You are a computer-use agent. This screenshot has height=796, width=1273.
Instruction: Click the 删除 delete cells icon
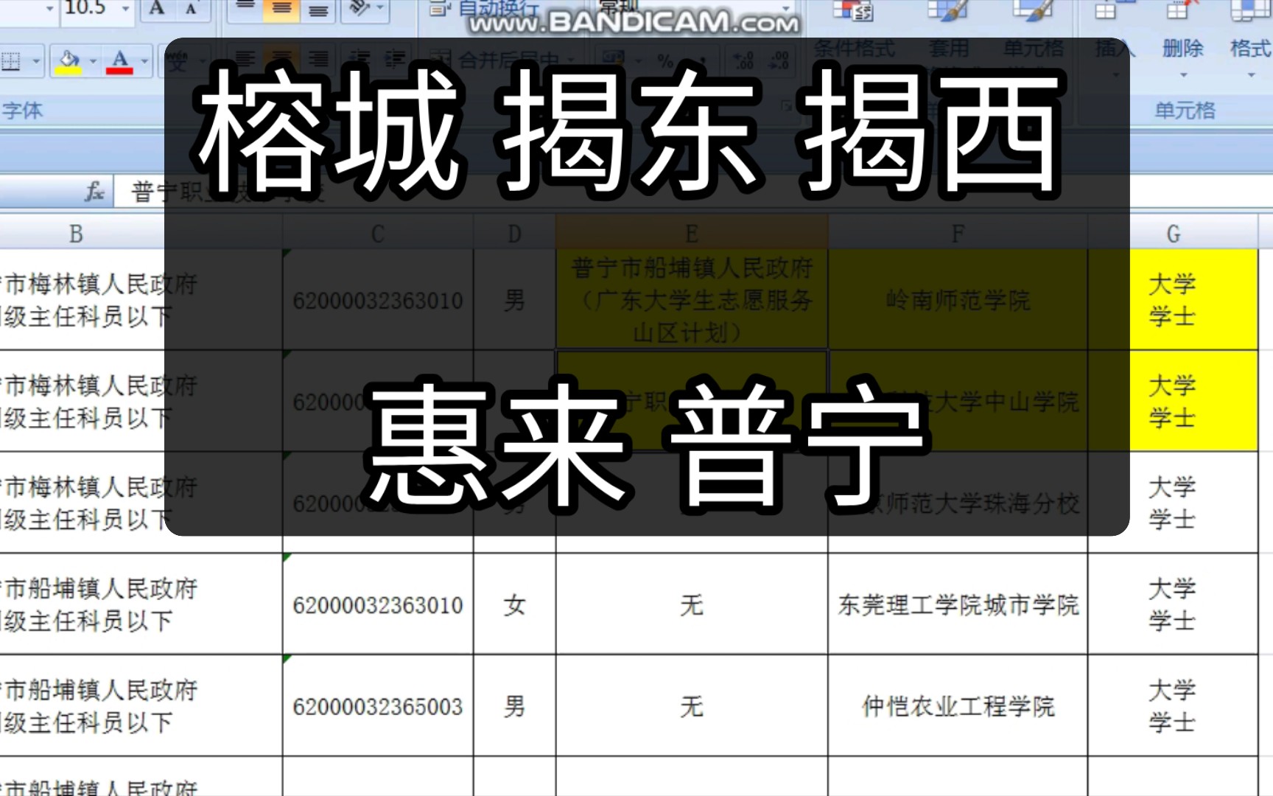pyautogui.click(x=1182, y=10)
